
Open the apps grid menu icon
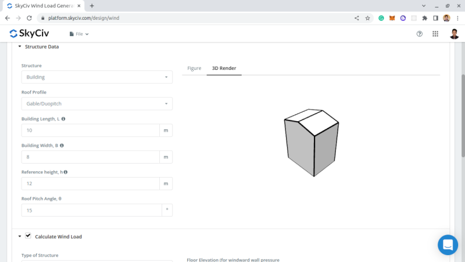click(435, 34)
